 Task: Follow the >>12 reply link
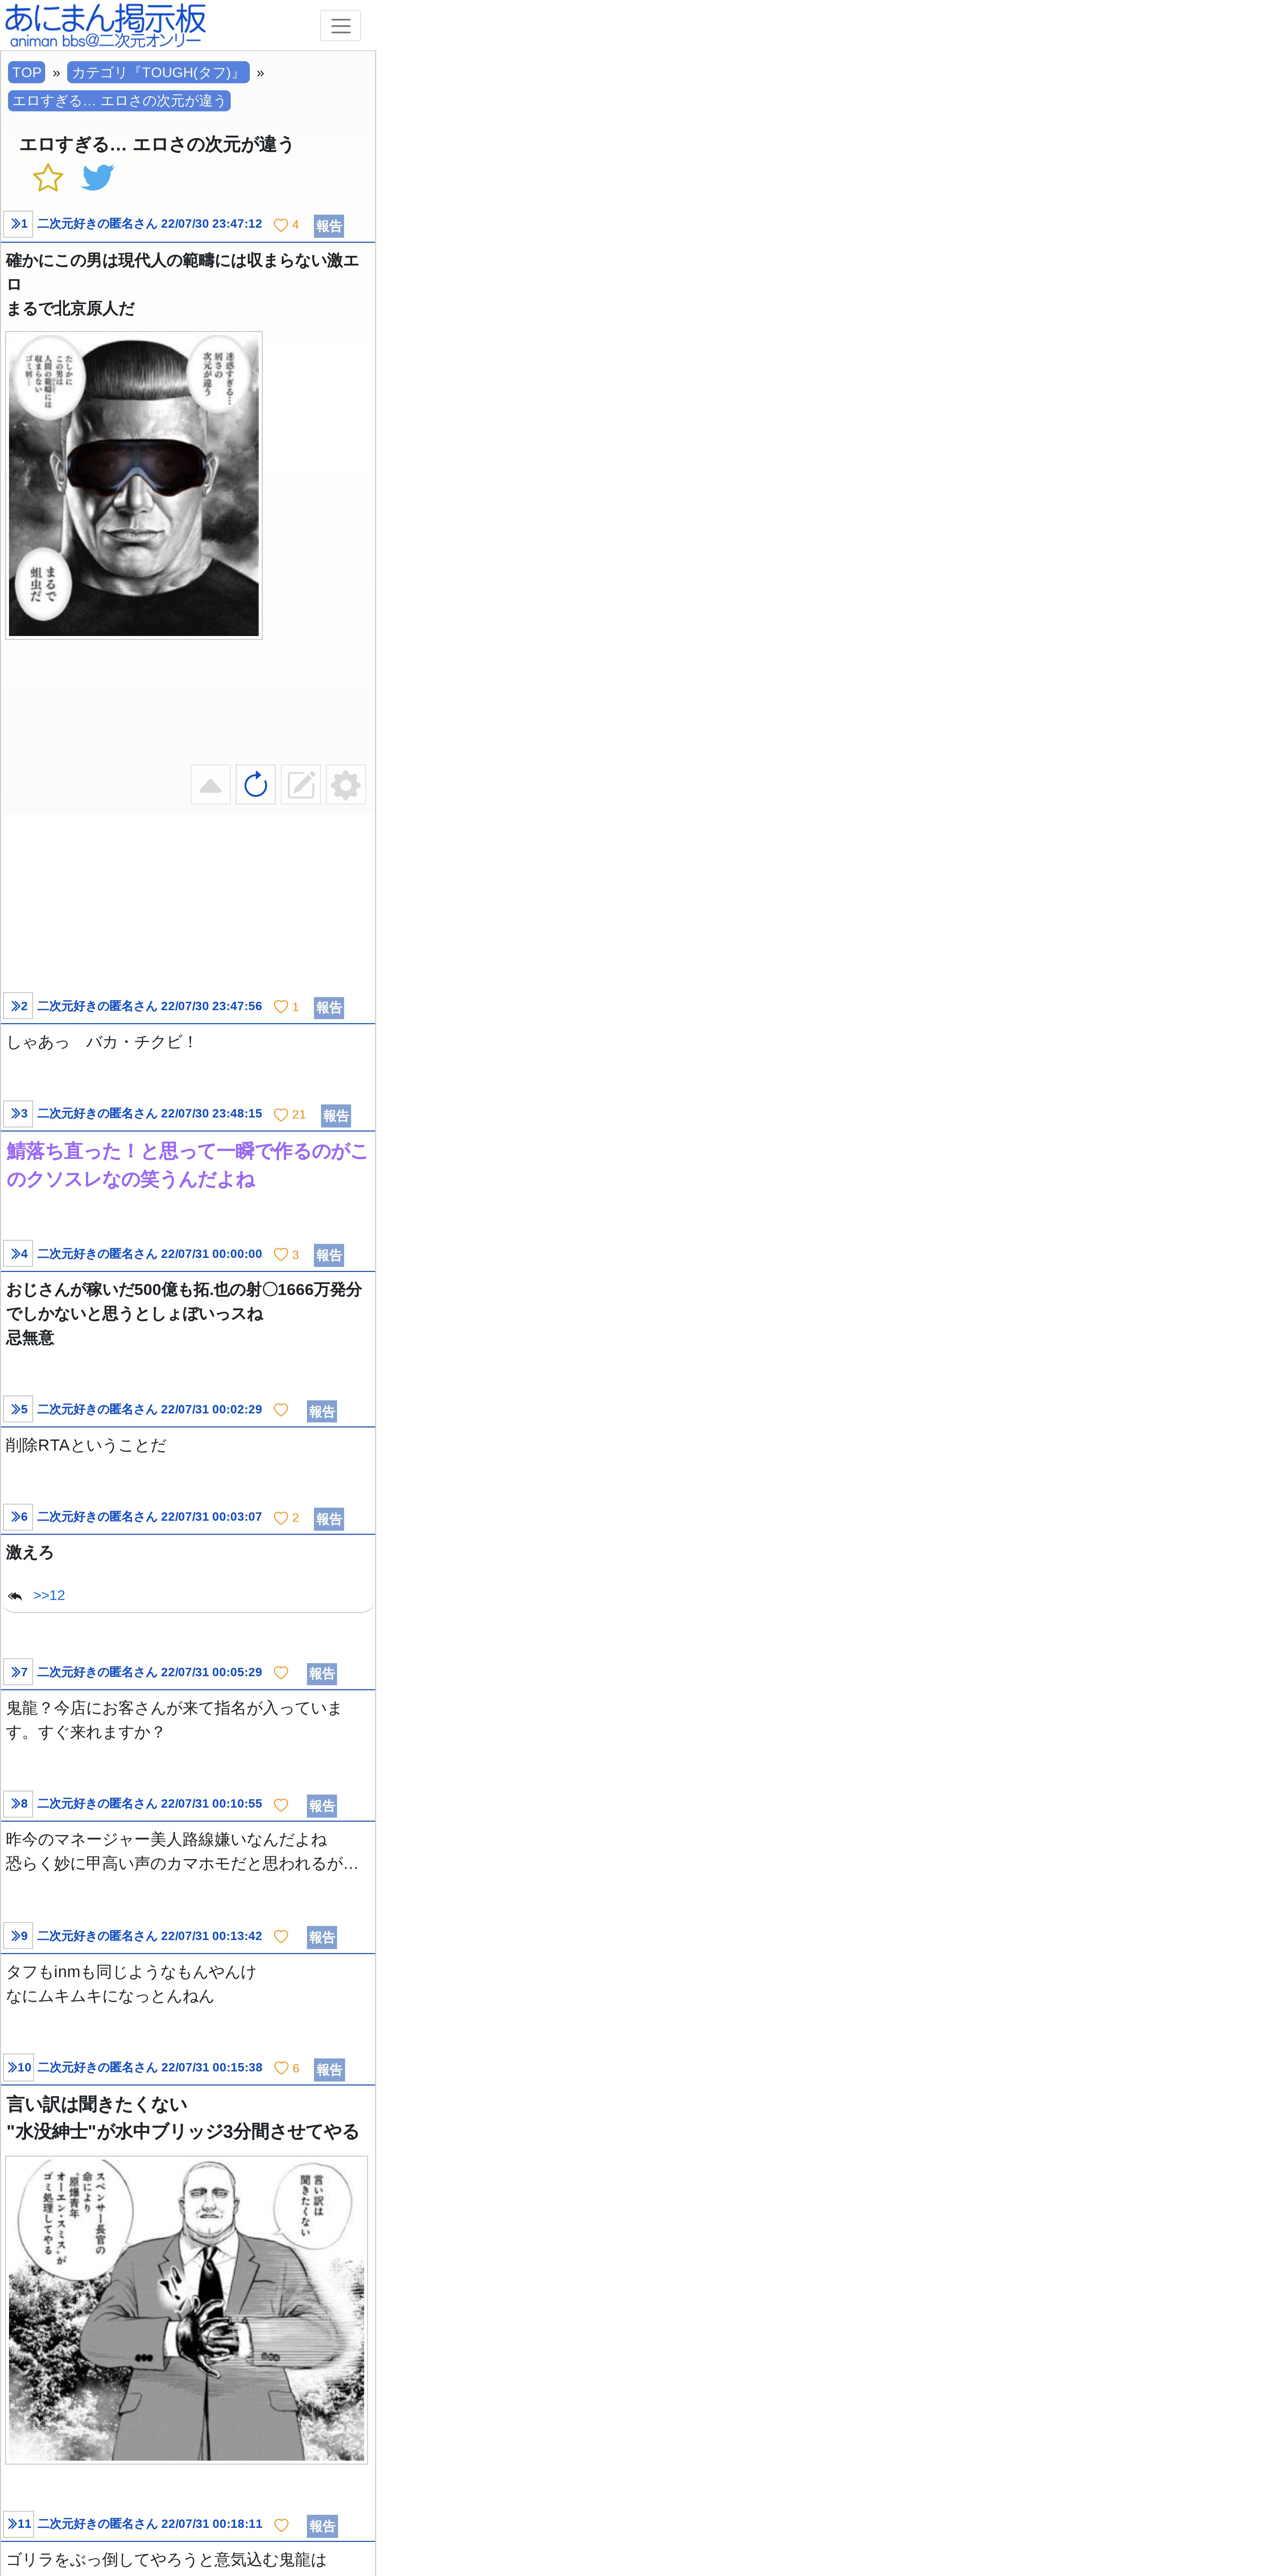click(49, 1595)
